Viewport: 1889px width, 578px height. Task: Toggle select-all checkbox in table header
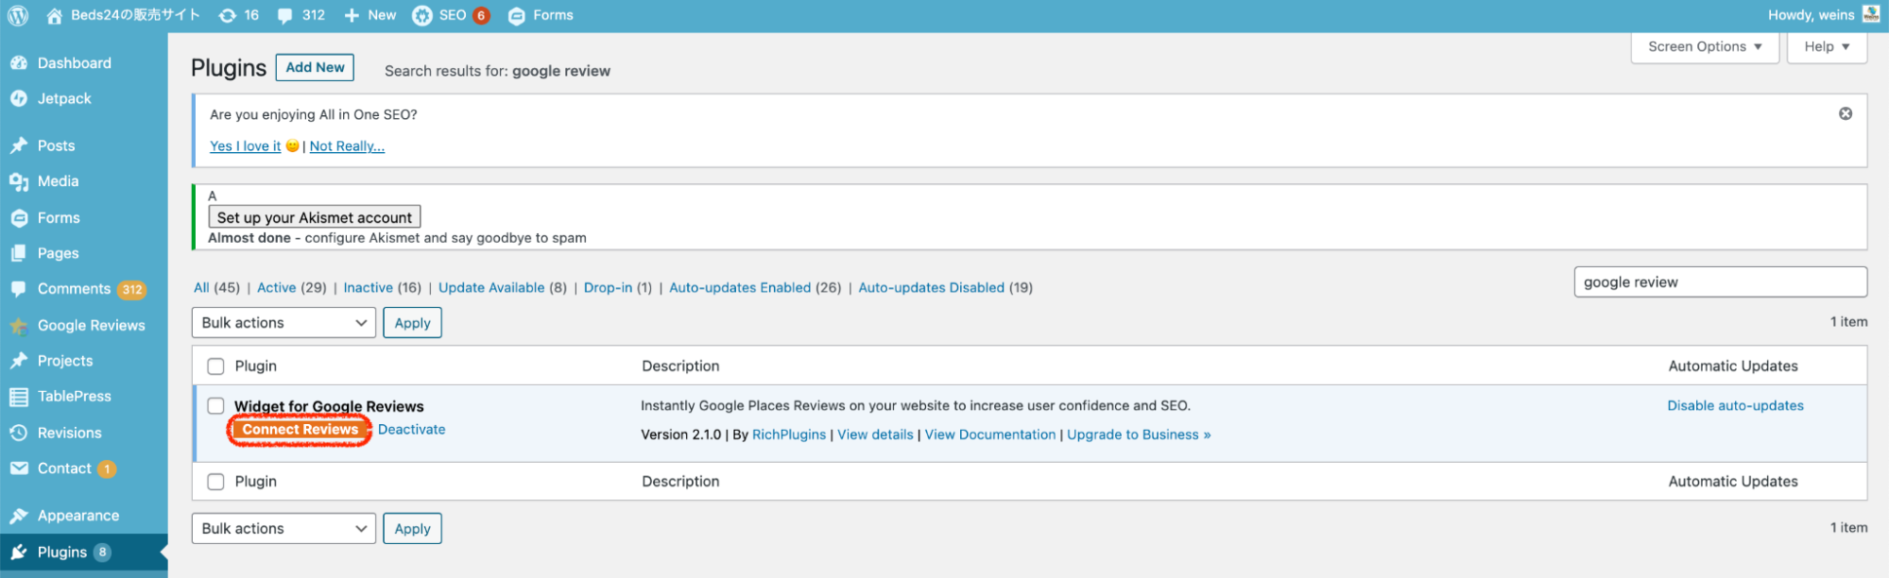tap(215, 366)
